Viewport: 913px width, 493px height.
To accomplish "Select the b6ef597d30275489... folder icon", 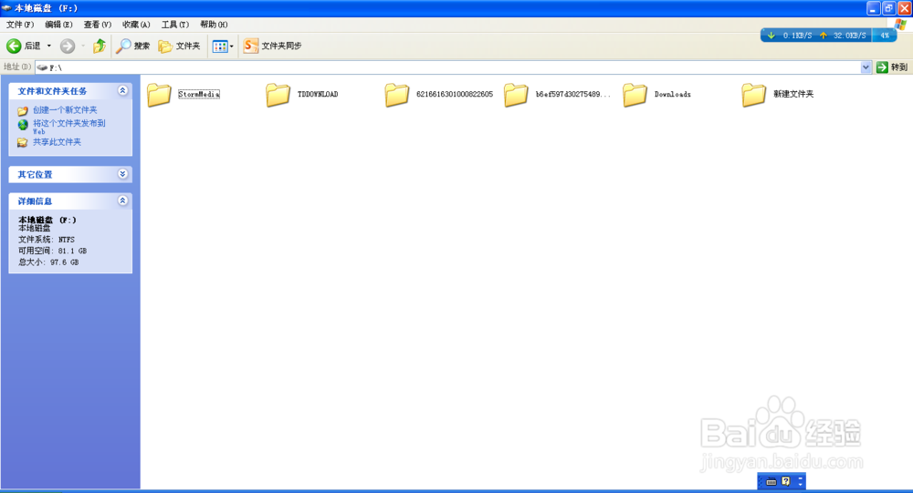I will coord(516,94).
